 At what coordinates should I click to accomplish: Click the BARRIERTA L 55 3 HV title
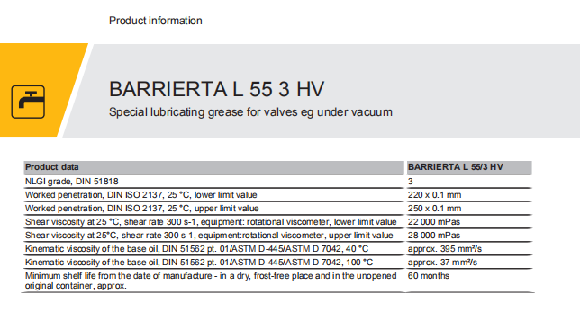[217, 89]
